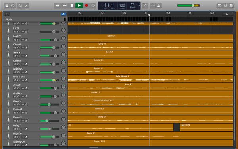Select the Sydney CH track name

pyautogui.click(x=19, y=142)
